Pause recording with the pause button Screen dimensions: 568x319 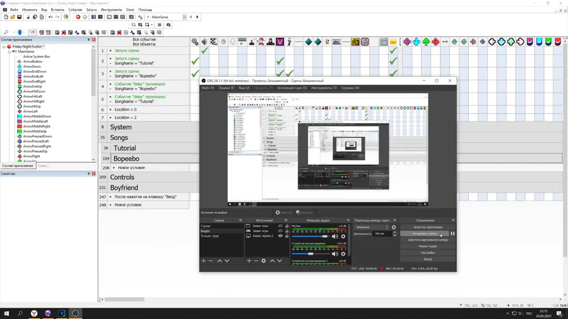click(x=453, y=234)
